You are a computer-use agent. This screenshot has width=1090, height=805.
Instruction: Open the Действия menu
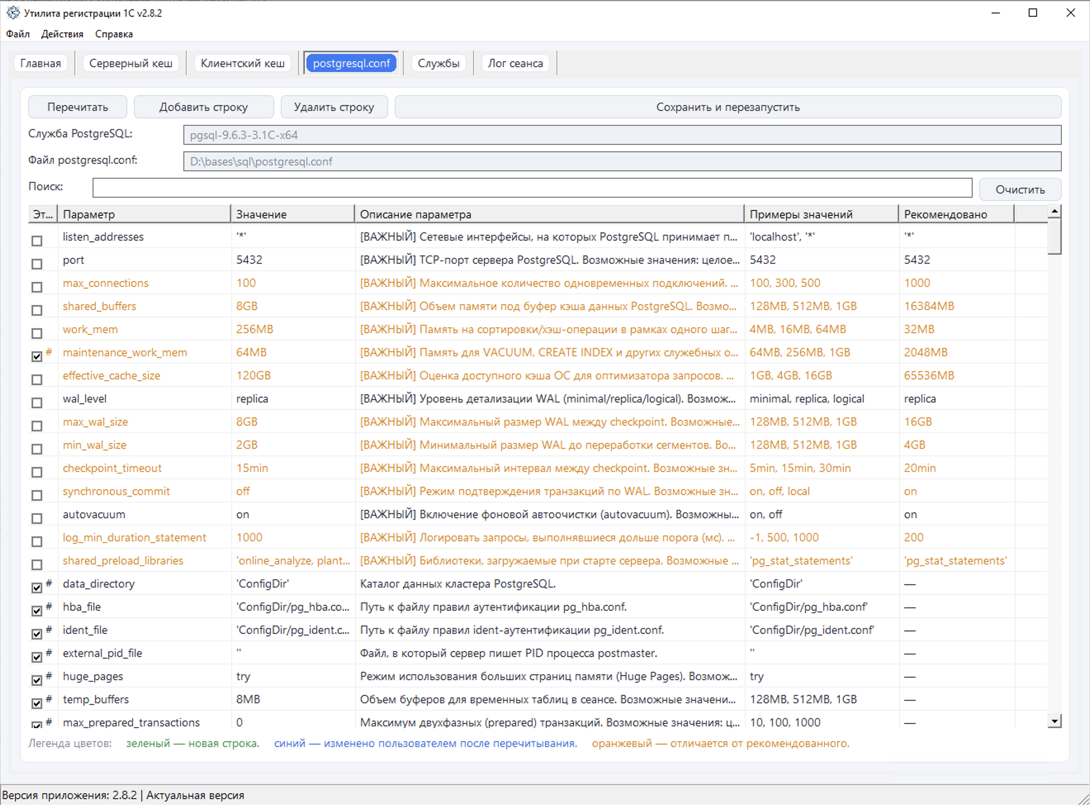coord(62,34)
